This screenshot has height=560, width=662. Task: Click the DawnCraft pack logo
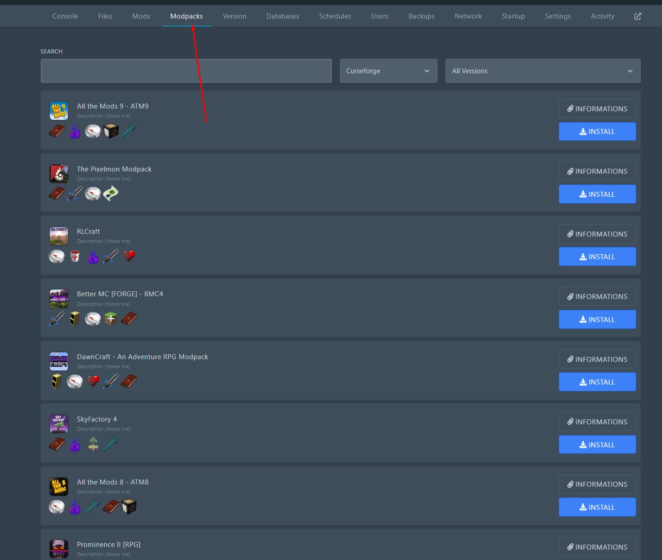[x=59, y=361]
